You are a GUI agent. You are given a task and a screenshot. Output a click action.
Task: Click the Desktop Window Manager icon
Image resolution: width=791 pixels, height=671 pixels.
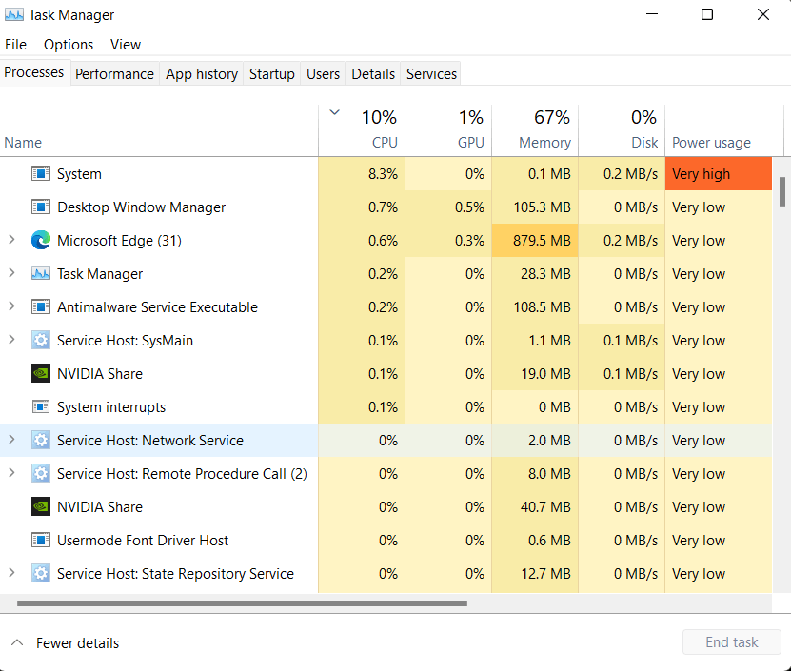pos(41,207)
